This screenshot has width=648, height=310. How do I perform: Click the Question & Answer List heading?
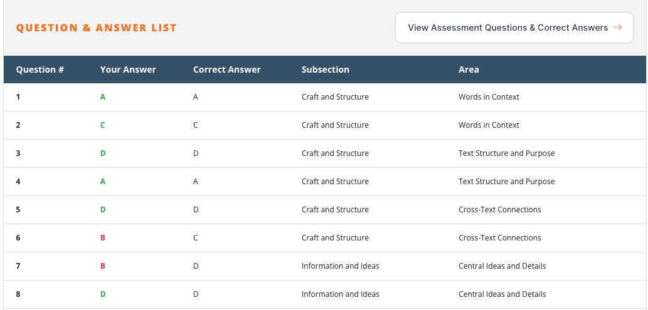(97, 28)
